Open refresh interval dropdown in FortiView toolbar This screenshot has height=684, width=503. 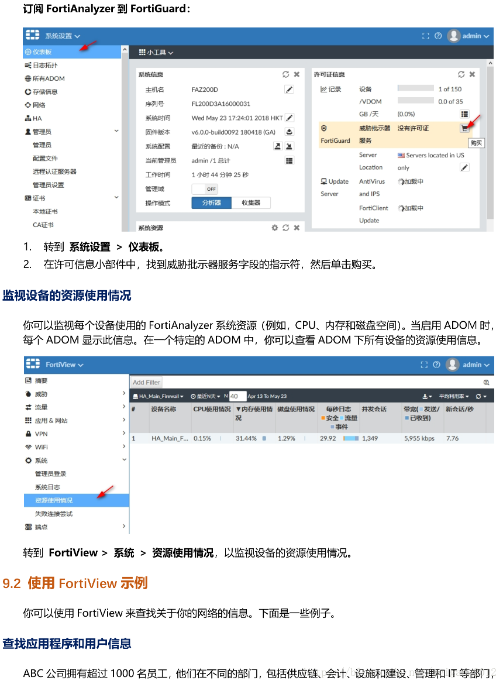[x=481, y=396]
